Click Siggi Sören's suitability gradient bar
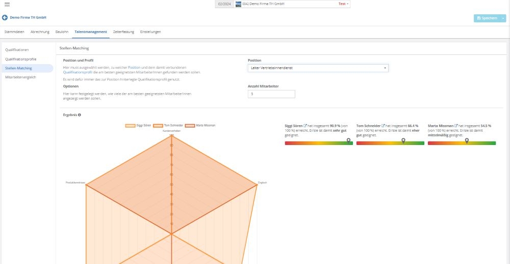 coord(319,143)
